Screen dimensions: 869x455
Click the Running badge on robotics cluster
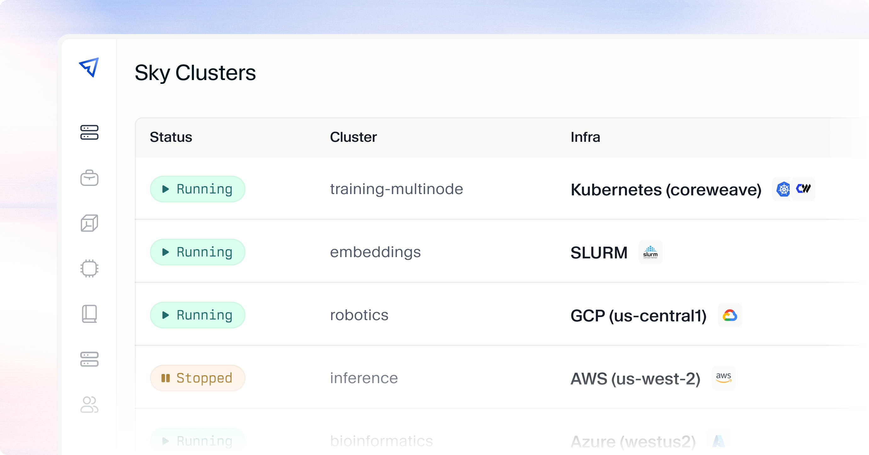[197, 315]
